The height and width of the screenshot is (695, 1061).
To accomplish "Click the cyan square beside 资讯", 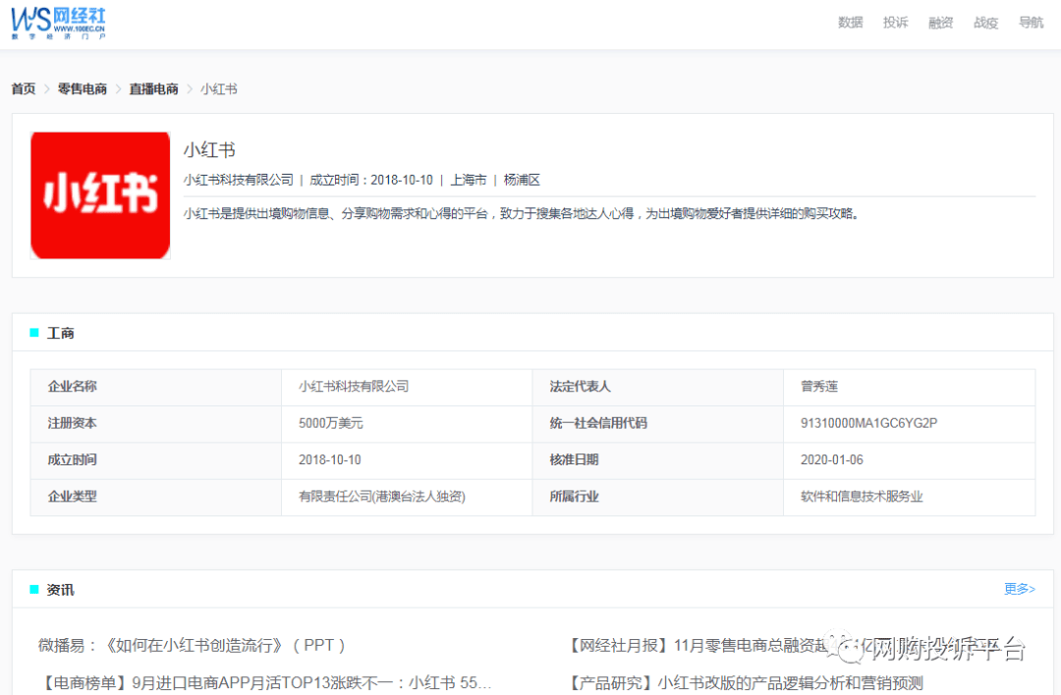I will (34, 590).
